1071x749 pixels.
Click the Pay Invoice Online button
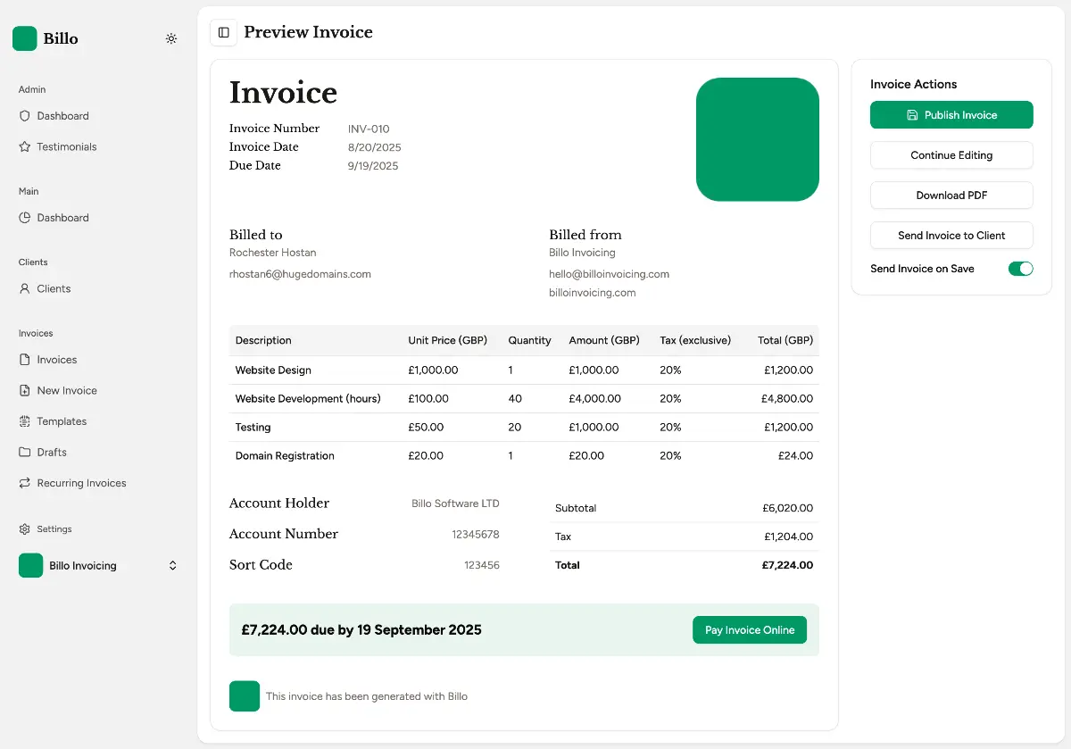(749, 630)
